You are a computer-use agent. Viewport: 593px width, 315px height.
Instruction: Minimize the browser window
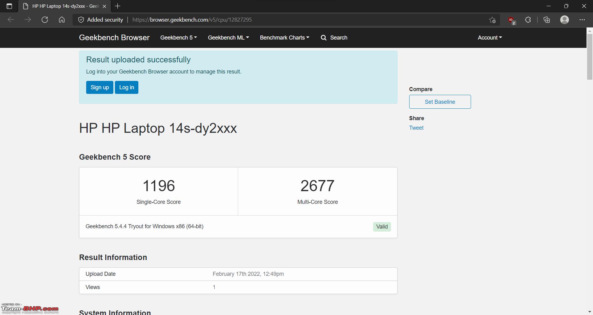(x=549, y=6)
